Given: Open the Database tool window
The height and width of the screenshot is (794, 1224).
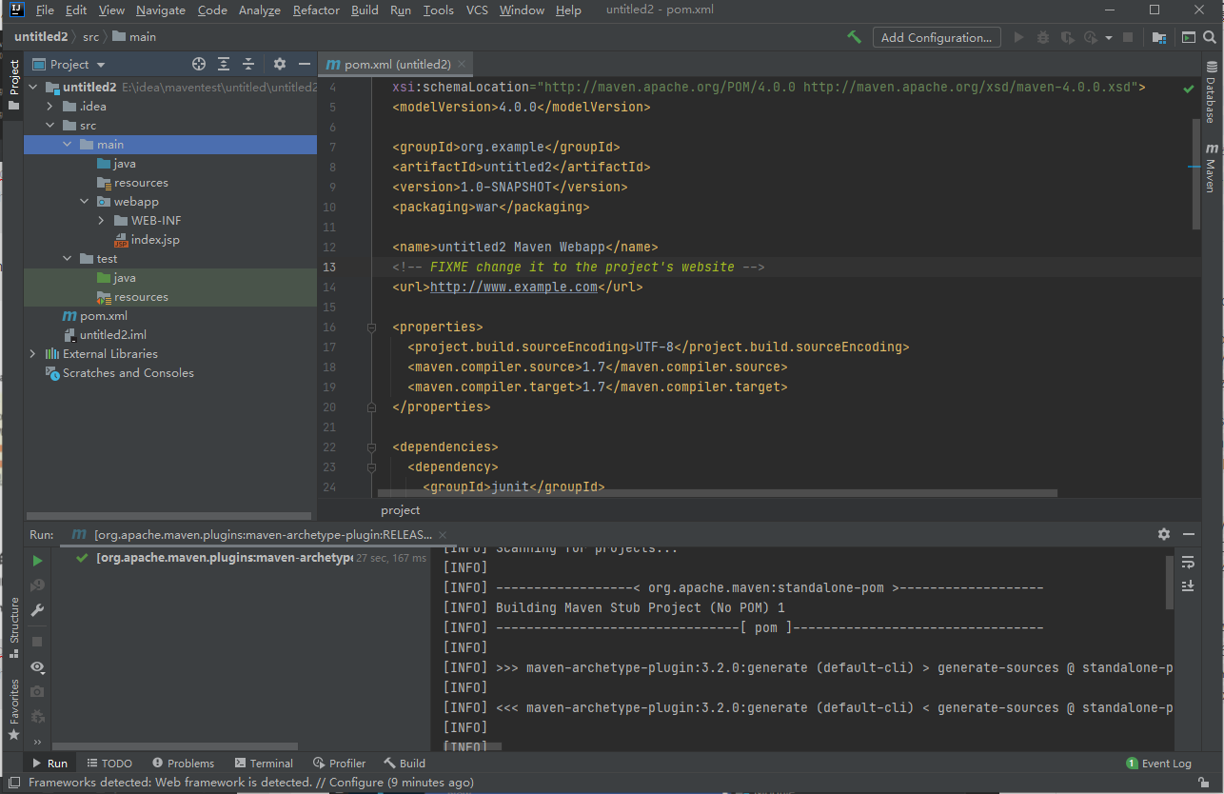Looking at the screenshot, I should pos(1211,92).
